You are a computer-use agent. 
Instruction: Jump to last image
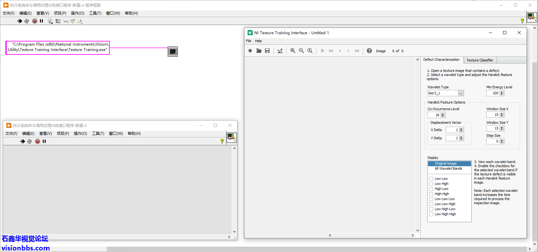[x=357, y=51]
